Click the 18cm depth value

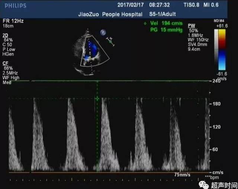pyautogui.click(x=8, y=26)
